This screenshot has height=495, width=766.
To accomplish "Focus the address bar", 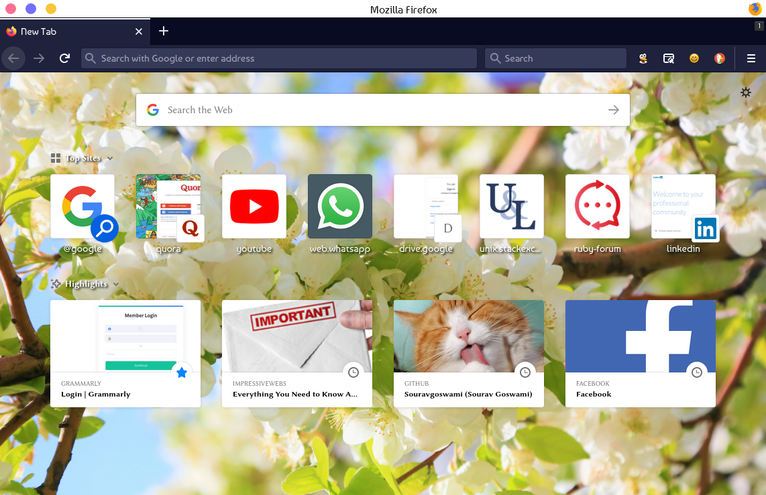I will pyautogui.click(x=279, y=58).
